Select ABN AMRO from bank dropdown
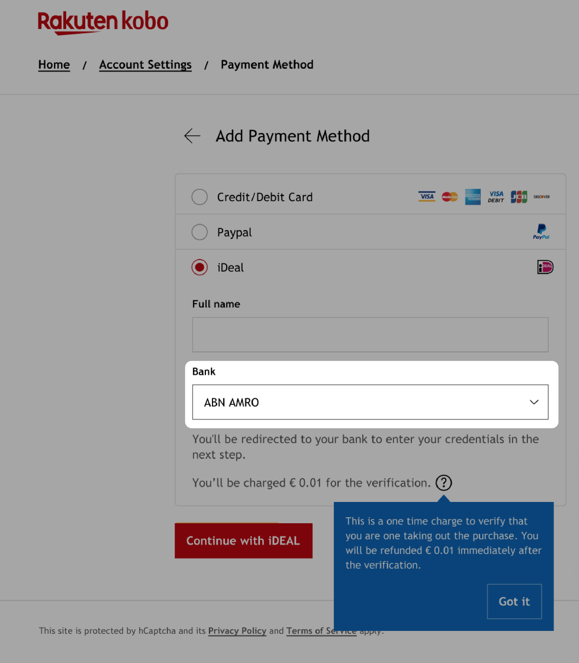 (x=370, y=402)
